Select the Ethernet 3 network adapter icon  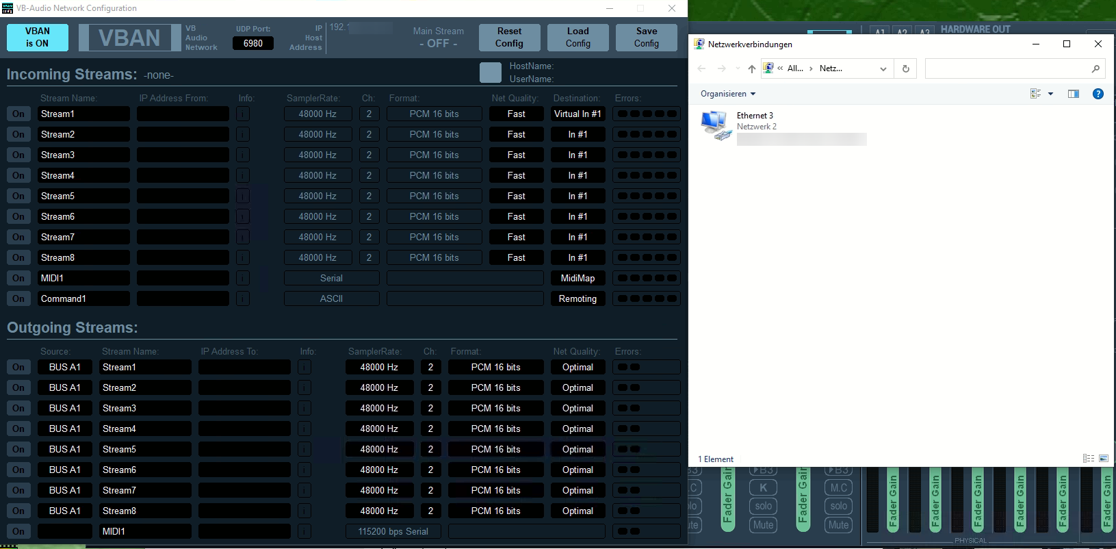coord(716,125)
